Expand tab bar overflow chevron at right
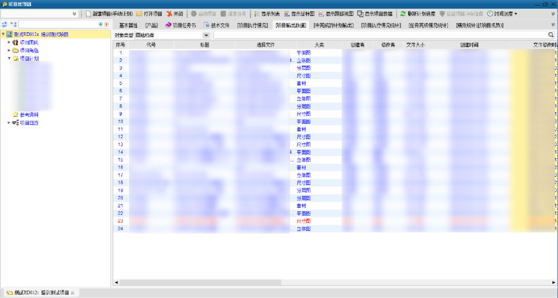The image size is (558, 298). (x=553, y=25)
